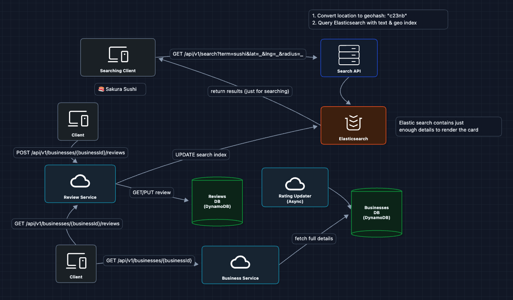Click the "fetch full details" connector label

[x=313, y=239]
